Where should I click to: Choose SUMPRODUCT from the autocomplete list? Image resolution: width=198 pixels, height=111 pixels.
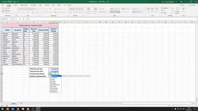pos(56,85)
